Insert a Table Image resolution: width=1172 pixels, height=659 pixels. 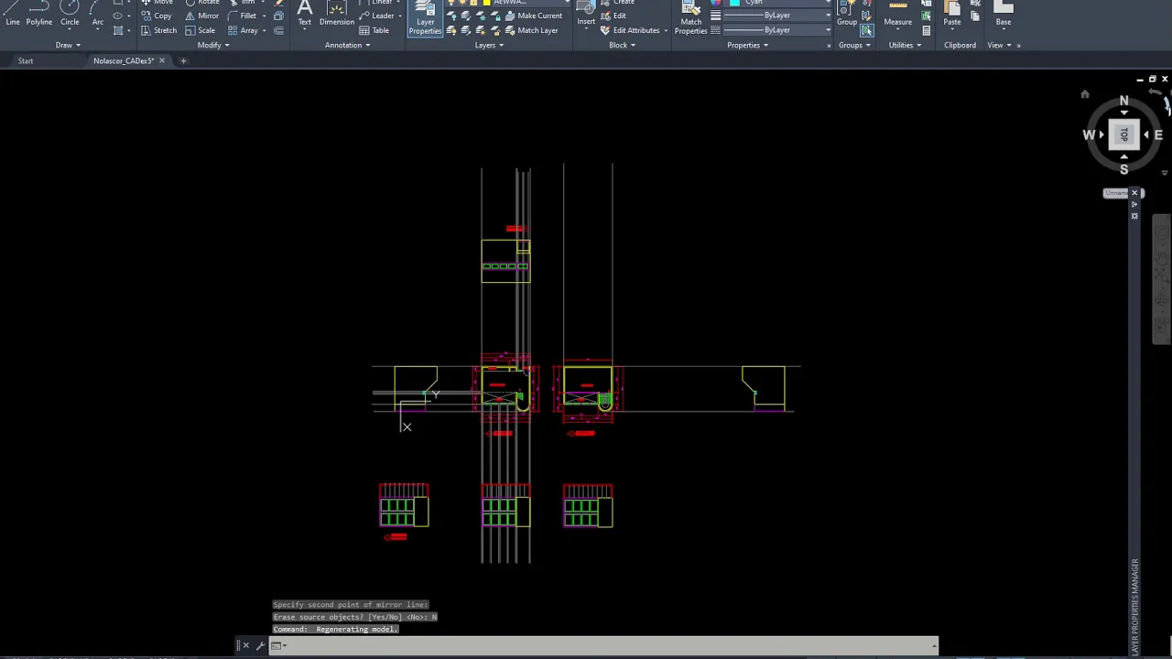click(374, 30)
